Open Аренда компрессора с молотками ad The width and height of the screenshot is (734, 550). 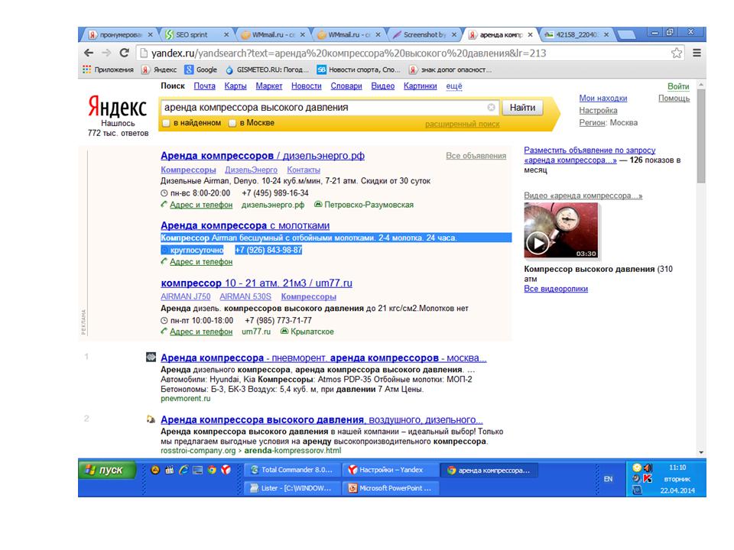[x=245, y=225]
